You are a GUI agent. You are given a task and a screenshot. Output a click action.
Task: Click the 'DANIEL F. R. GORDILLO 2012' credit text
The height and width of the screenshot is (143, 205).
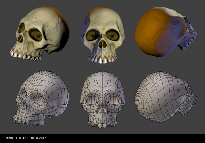25,138
